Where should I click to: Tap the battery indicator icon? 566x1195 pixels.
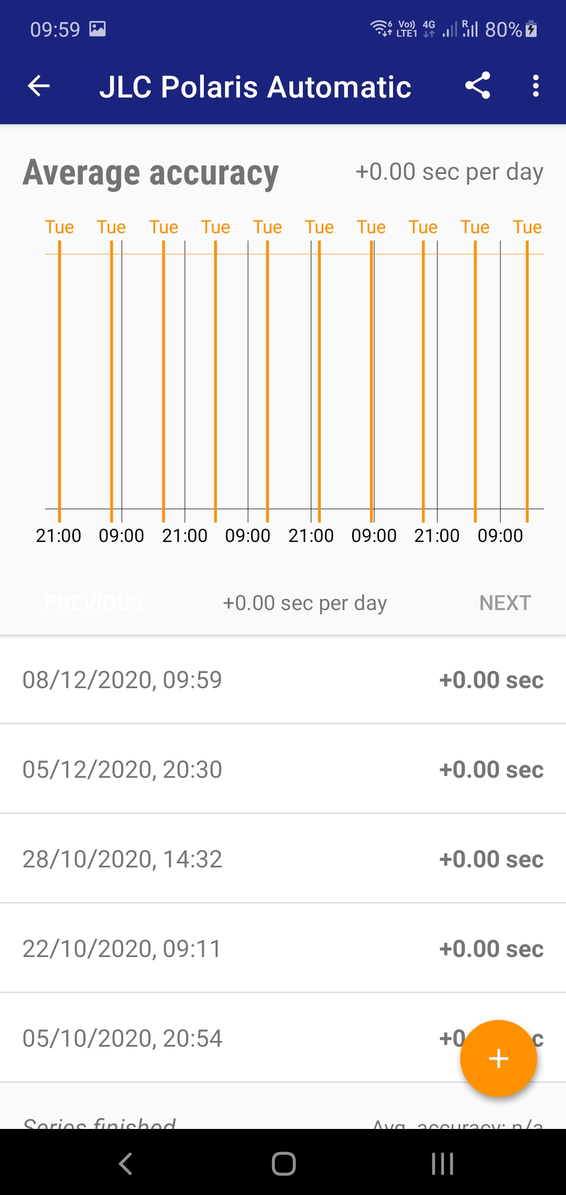[x=531, y=29]
